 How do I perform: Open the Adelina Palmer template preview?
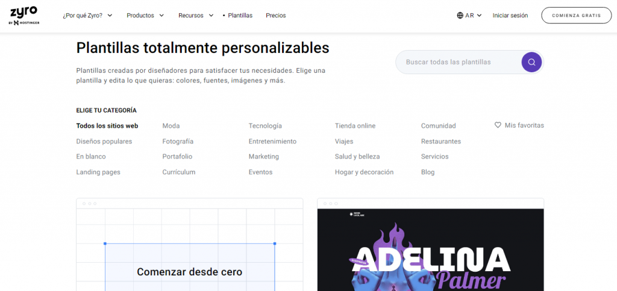(x=430, y=245)
